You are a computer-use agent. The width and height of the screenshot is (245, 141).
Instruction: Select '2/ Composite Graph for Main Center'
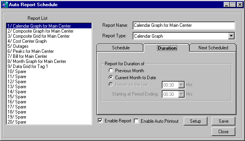pyautogui.click(x=49, y=31)
